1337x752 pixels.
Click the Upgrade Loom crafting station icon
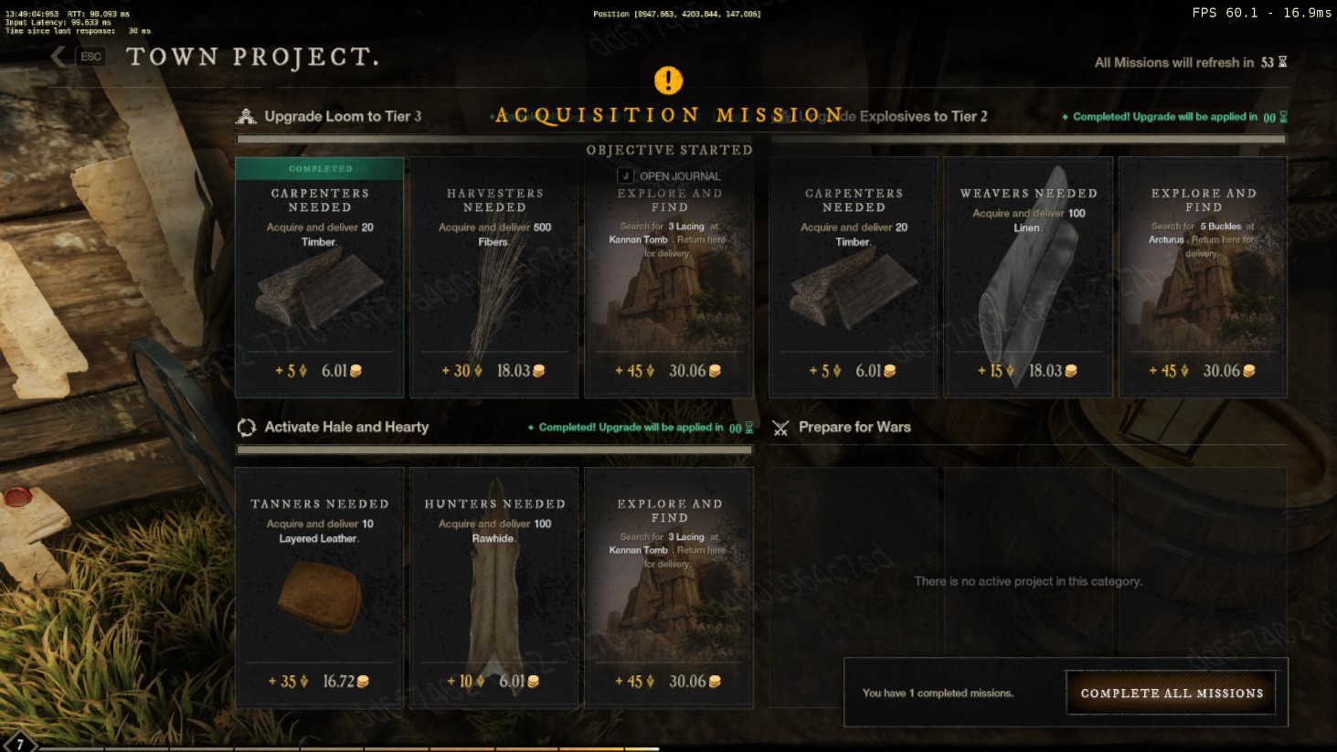[246, 116]
